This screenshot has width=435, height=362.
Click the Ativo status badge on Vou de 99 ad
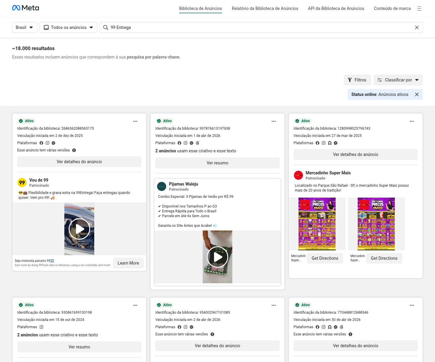click(26, 121)
